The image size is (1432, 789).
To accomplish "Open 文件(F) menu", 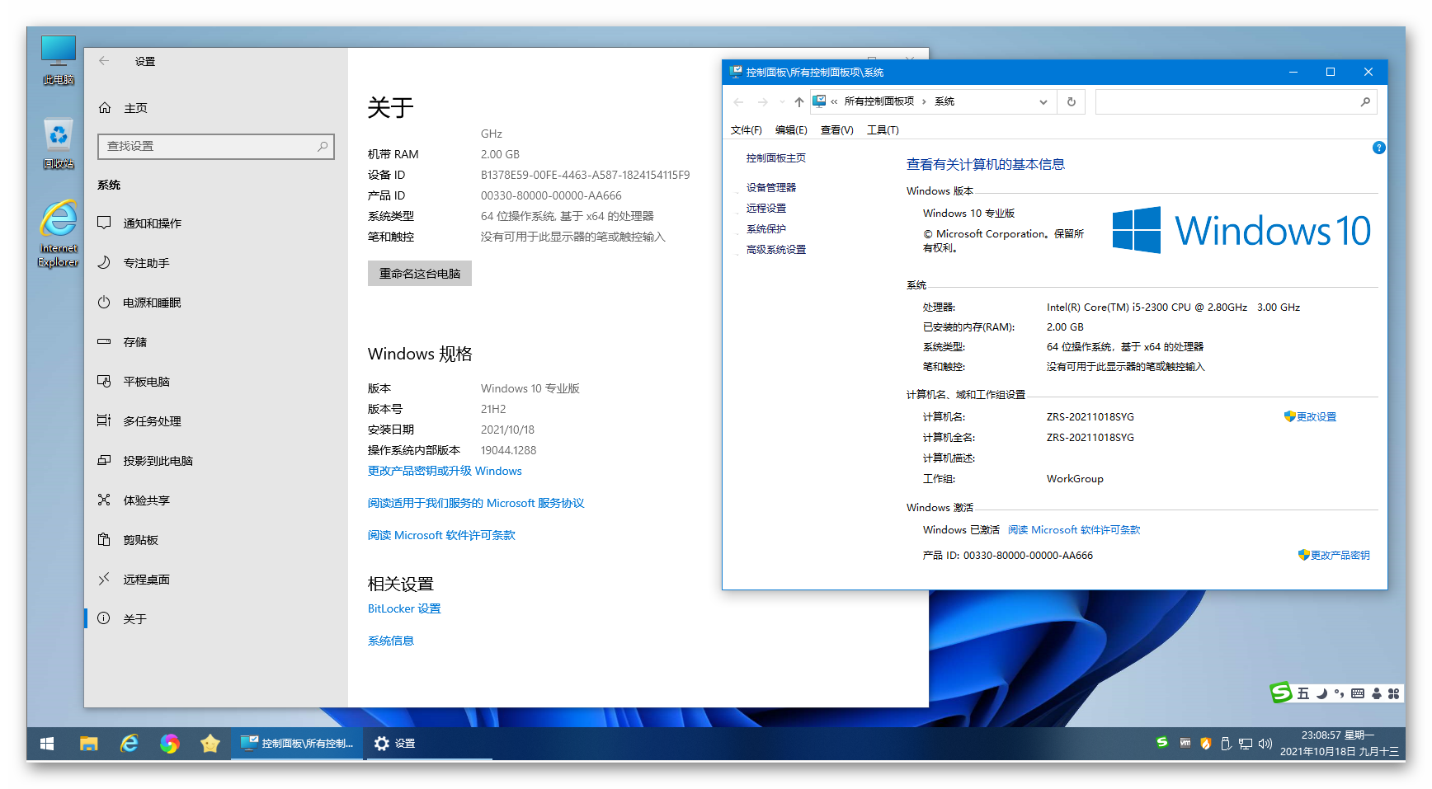I will [x=746, y=130].
